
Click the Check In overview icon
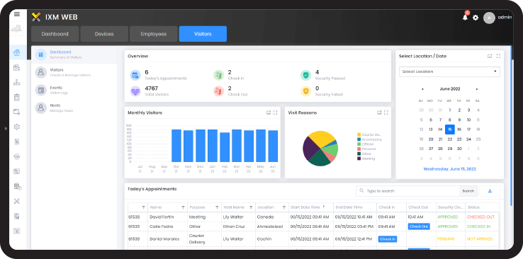pyautogui.click(x=218, y=75)
